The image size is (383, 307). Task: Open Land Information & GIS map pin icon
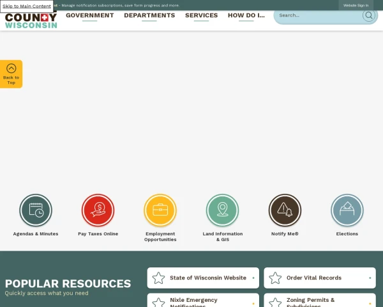[223, 210]
